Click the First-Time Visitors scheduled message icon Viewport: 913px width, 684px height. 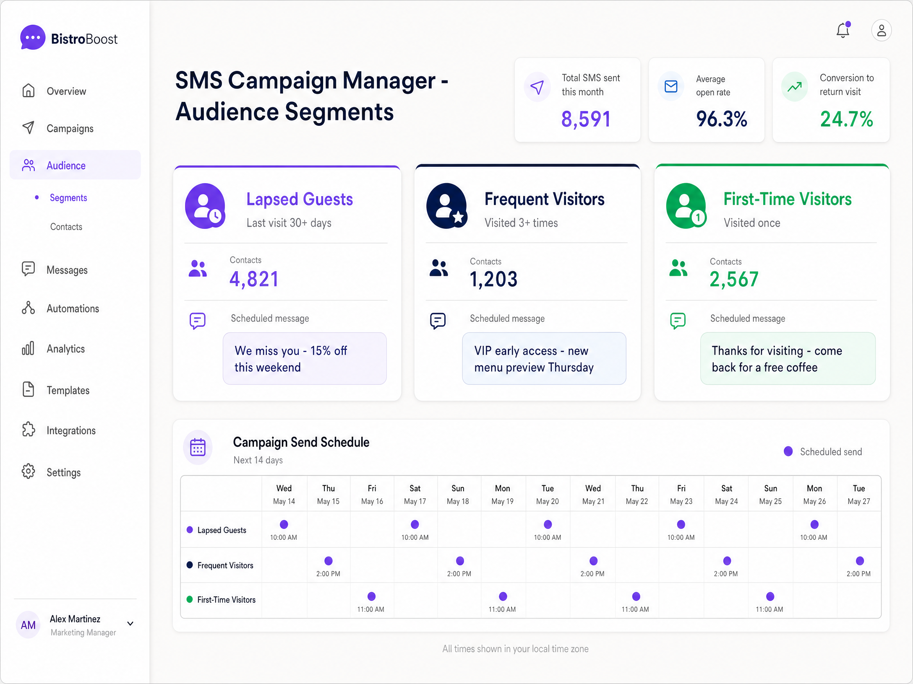tap(678, 321)
